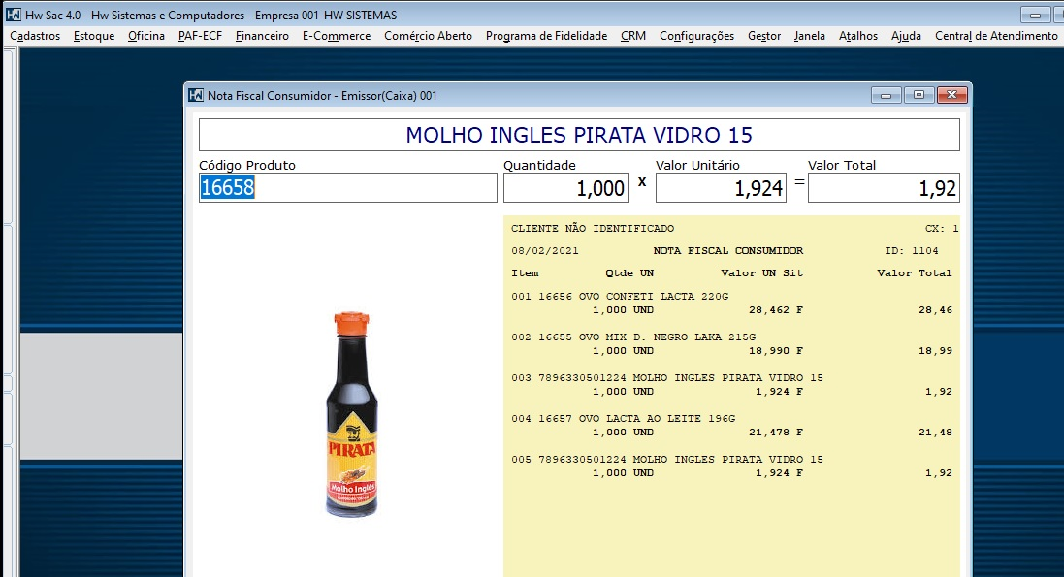This screenshot has height=577, width=1064.
Task: Open the Estoque menu
Action: (x=94, y=36)
